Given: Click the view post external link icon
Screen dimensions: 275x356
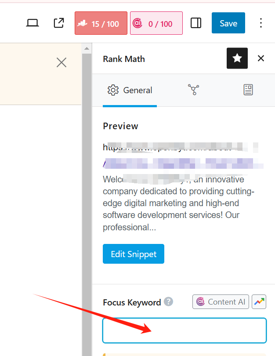Looking at the screenshot, I should click(58, 23).
